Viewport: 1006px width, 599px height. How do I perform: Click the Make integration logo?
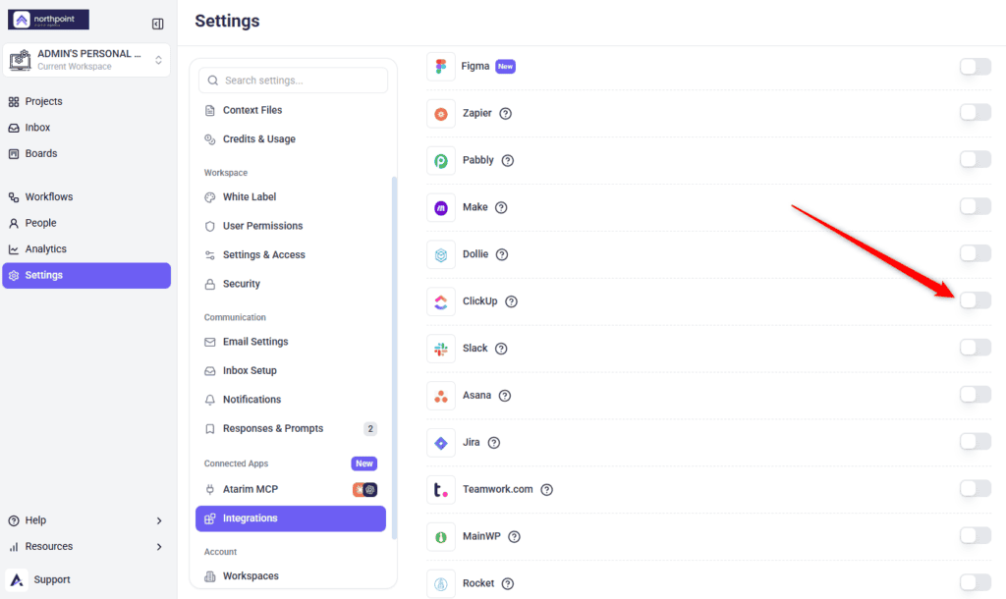pyautogui.click(x=441, y=207)
